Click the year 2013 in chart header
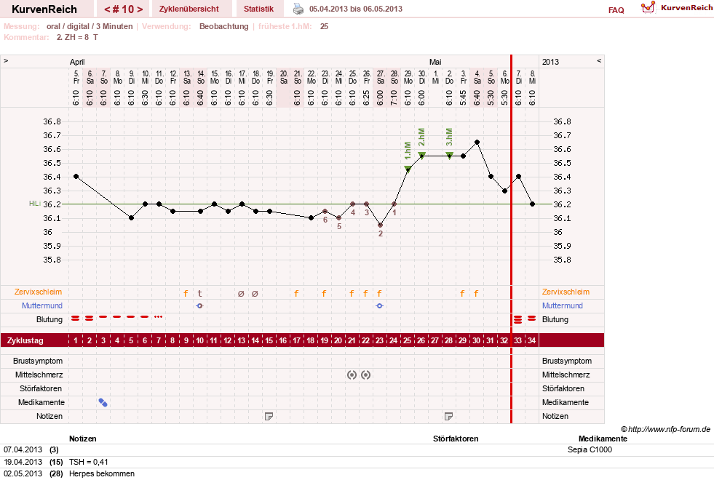Screen dimensions: 714x496 (550, 62)
